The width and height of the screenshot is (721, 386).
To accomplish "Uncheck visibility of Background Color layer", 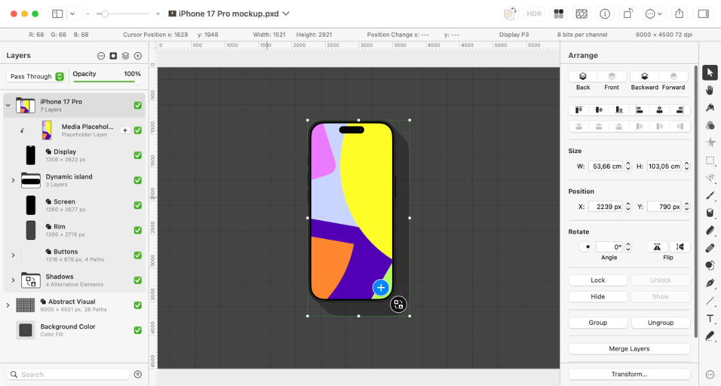I will click(x=138, y=330).
